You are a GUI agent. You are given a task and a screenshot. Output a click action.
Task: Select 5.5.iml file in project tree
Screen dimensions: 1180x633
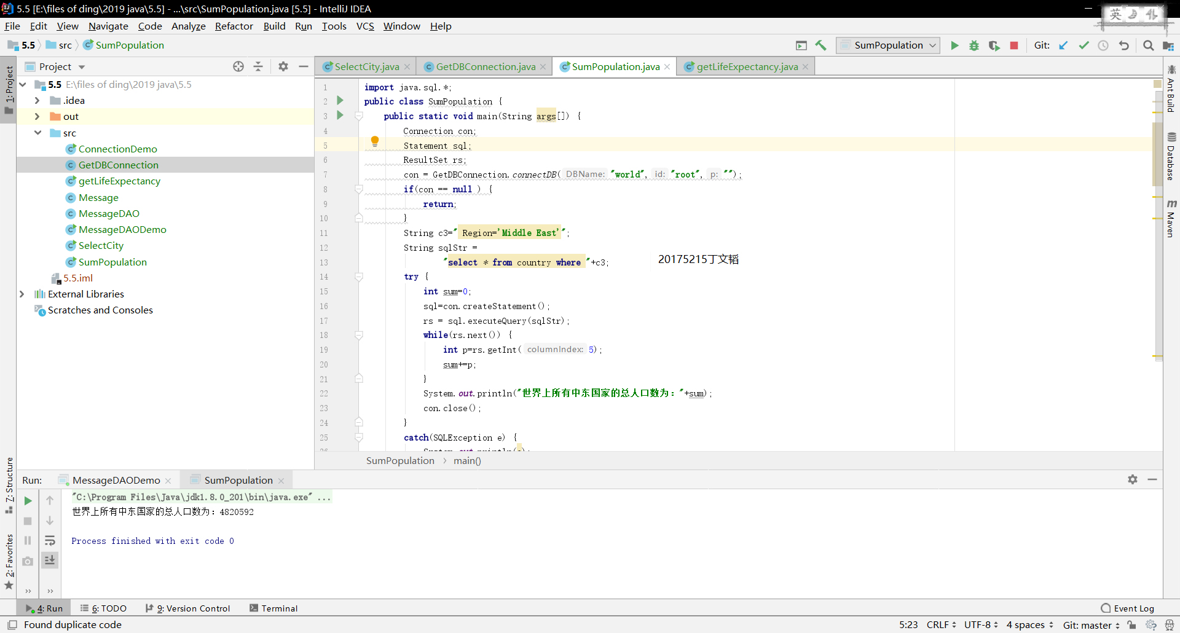tap(78, 278)
